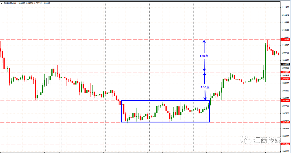Click the 1.07500 value on price axis
Image resolution: width=291 pixels, height=153 pixels.
pyautogui.click(x=285, y=113)
